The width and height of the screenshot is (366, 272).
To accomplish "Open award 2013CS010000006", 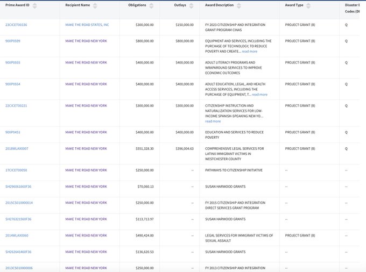I will coord(19,268).
